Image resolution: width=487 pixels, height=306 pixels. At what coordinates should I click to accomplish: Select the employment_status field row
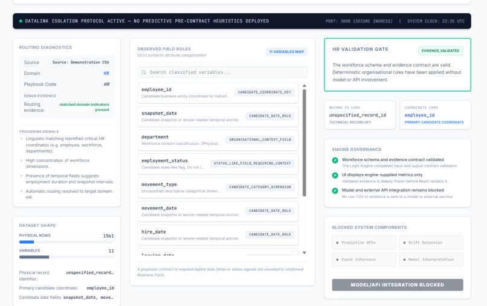218,164
